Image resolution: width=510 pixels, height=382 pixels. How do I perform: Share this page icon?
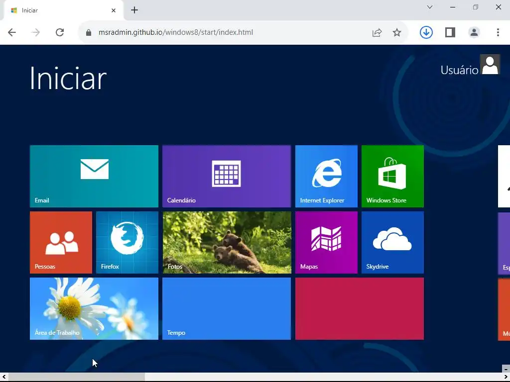(377, 32)
